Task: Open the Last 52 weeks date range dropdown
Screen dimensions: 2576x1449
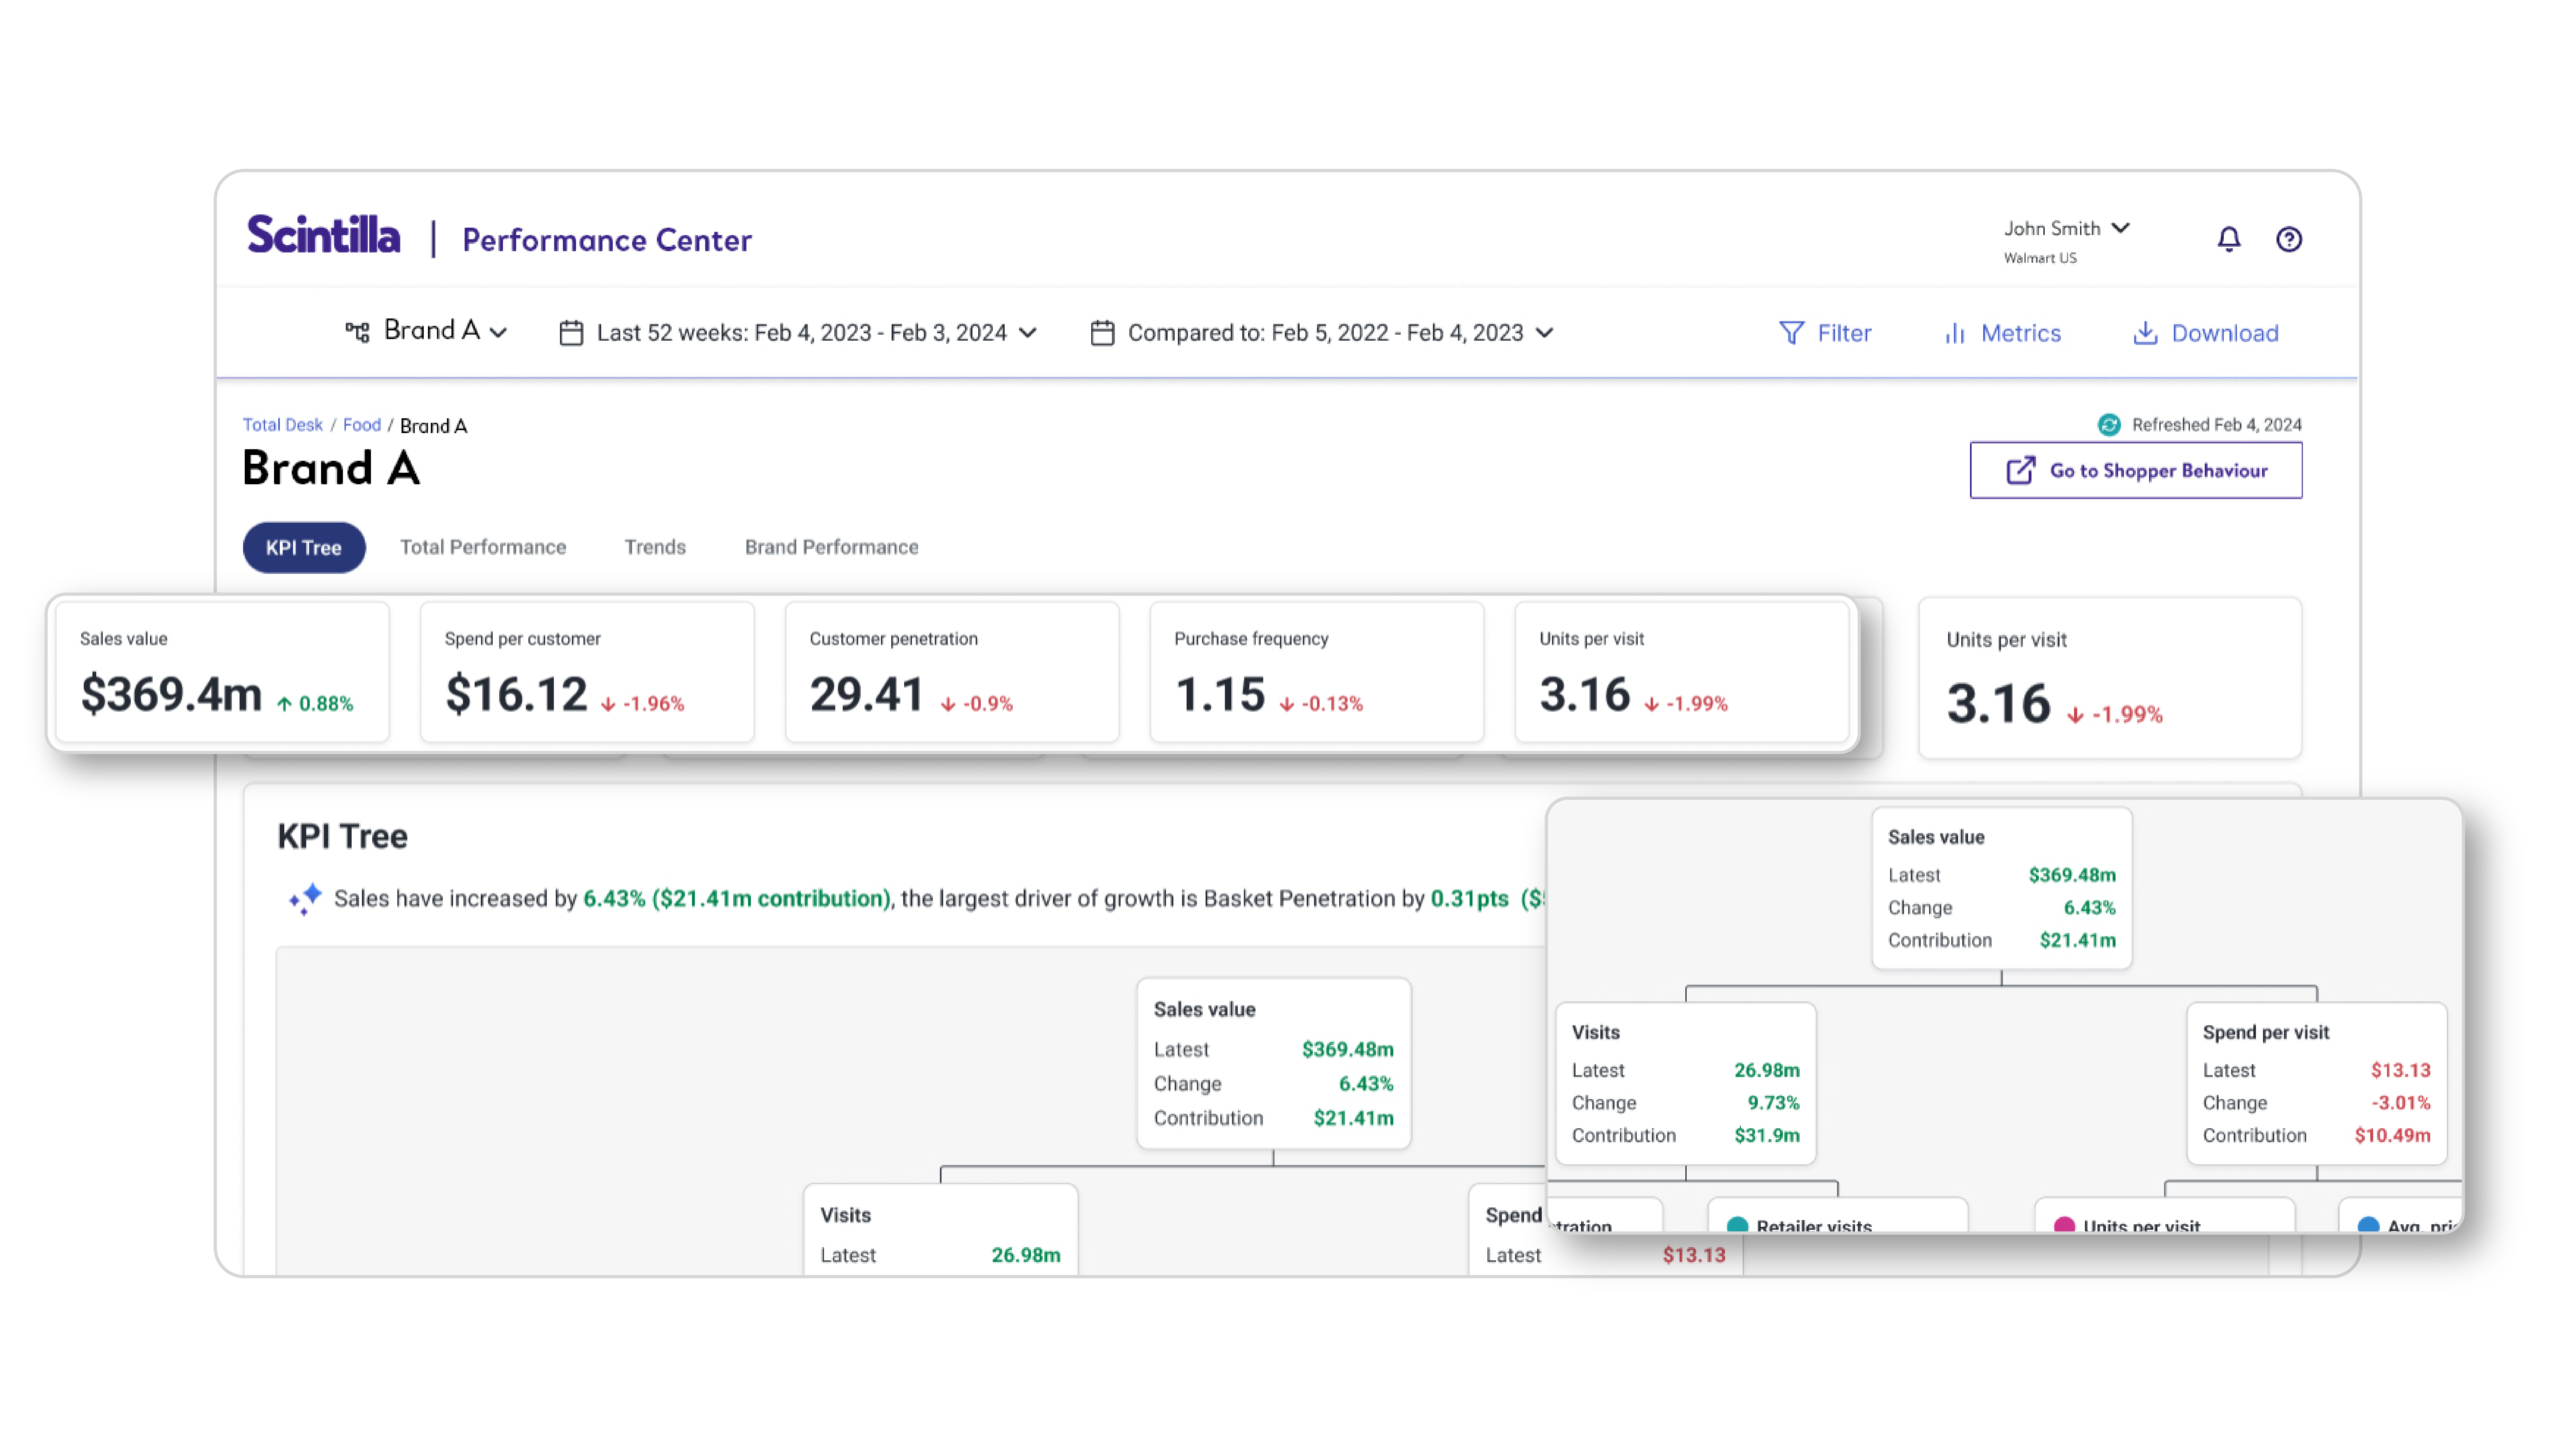Action: [x=798, y=333]
